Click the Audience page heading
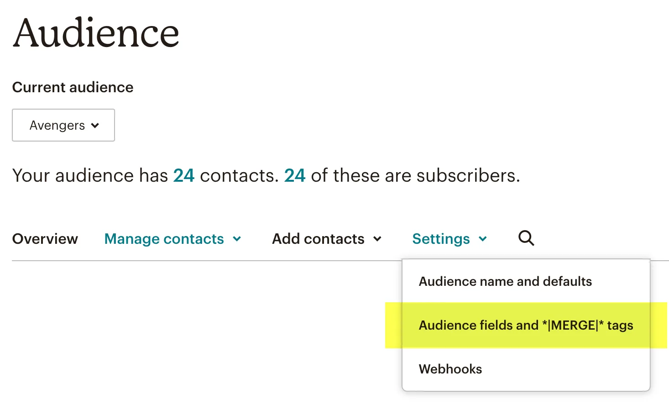 pyautogui.click(x=96, y=32)
